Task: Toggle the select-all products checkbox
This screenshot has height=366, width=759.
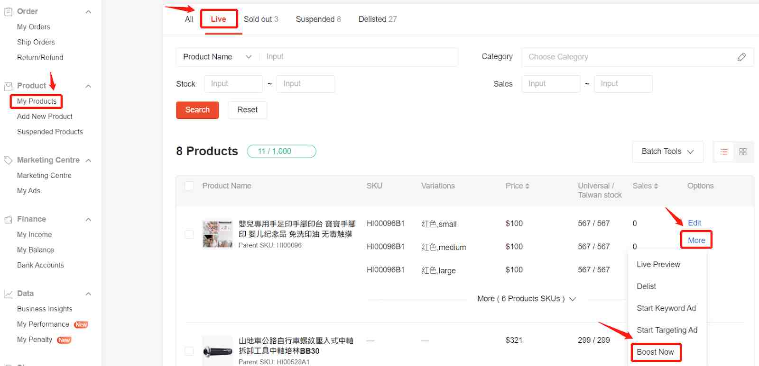Action: click(189, 186)
